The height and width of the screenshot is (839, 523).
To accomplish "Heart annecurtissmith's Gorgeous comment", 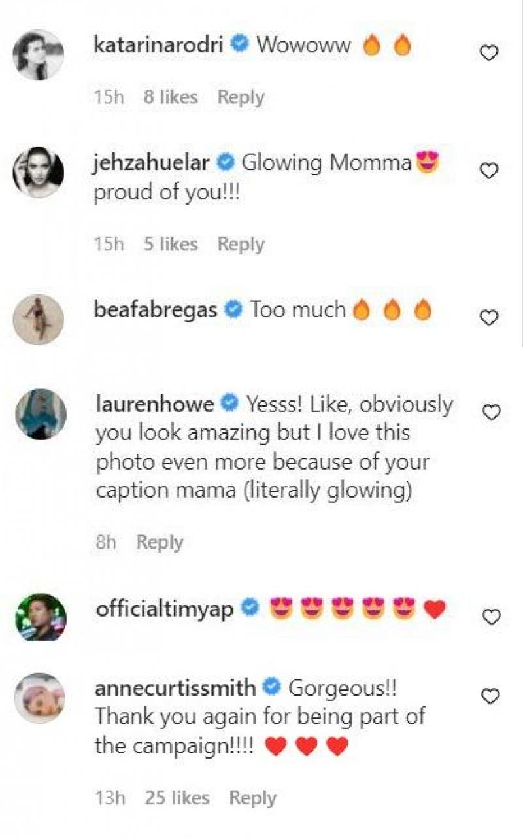I will [x=490, y=696].
